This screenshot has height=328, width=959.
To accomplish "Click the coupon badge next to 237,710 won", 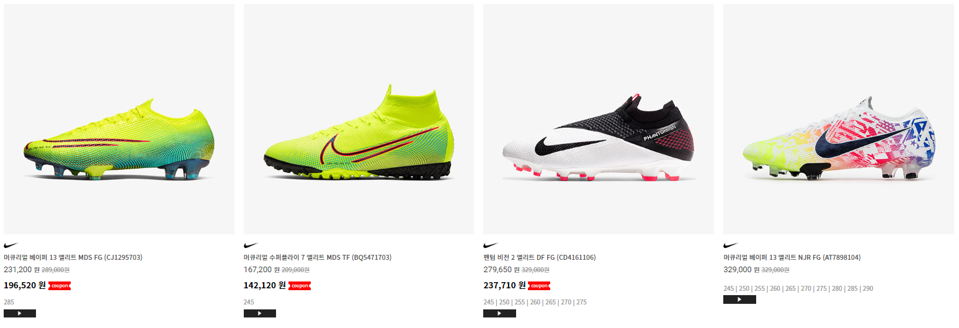I will tap(539, 286).
